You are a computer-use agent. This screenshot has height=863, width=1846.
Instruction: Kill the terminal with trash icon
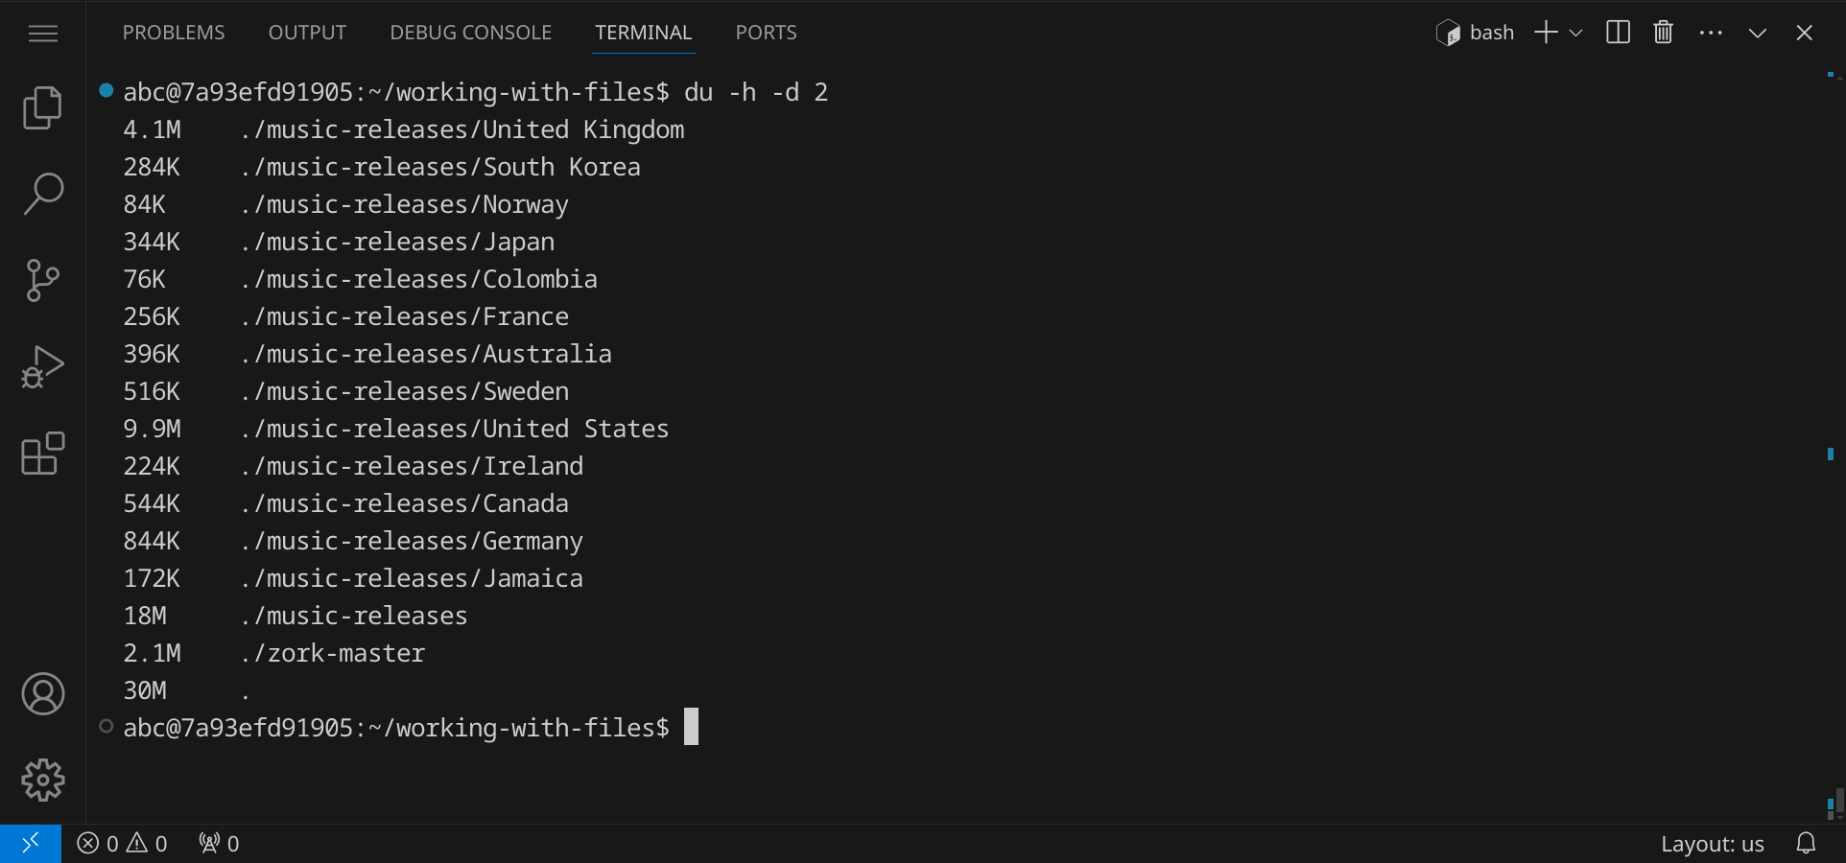(1663, 33)
